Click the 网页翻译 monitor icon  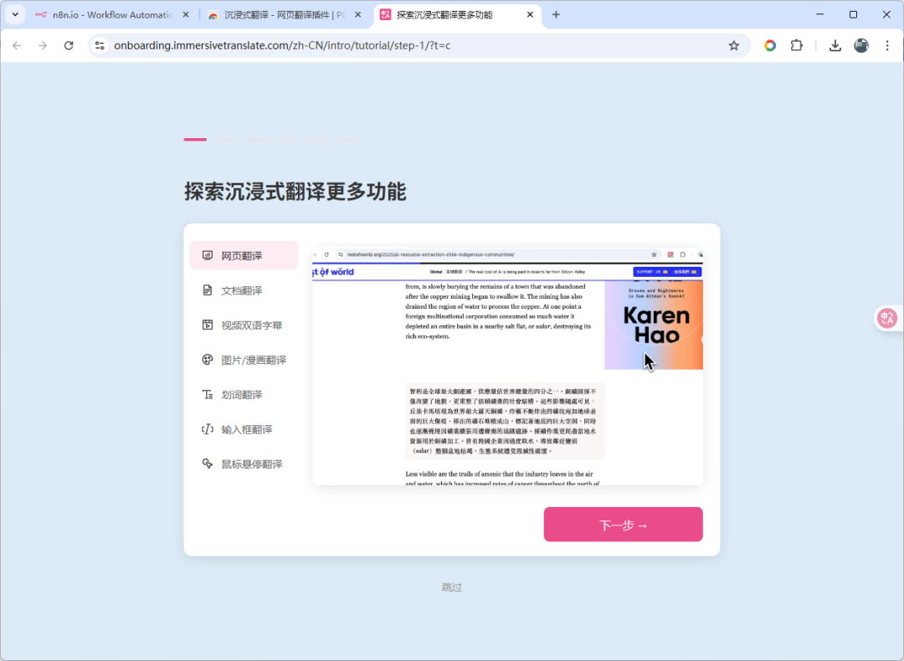tap(208, 255)
